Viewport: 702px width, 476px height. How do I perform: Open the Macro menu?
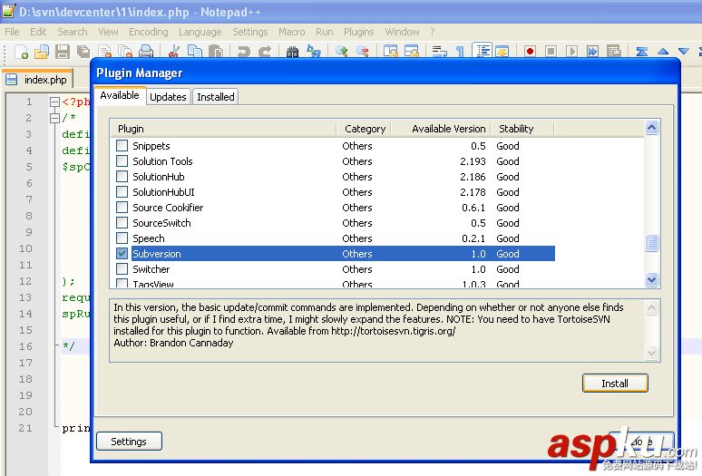coord(291,32)
